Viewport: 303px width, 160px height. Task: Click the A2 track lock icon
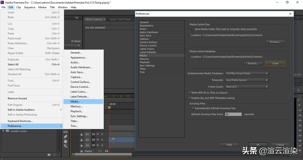click(x=82, y=140)
